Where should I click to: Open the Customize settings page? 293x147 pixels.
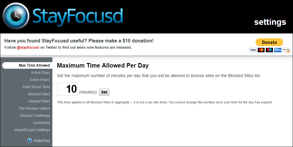(x=41, y=123)
